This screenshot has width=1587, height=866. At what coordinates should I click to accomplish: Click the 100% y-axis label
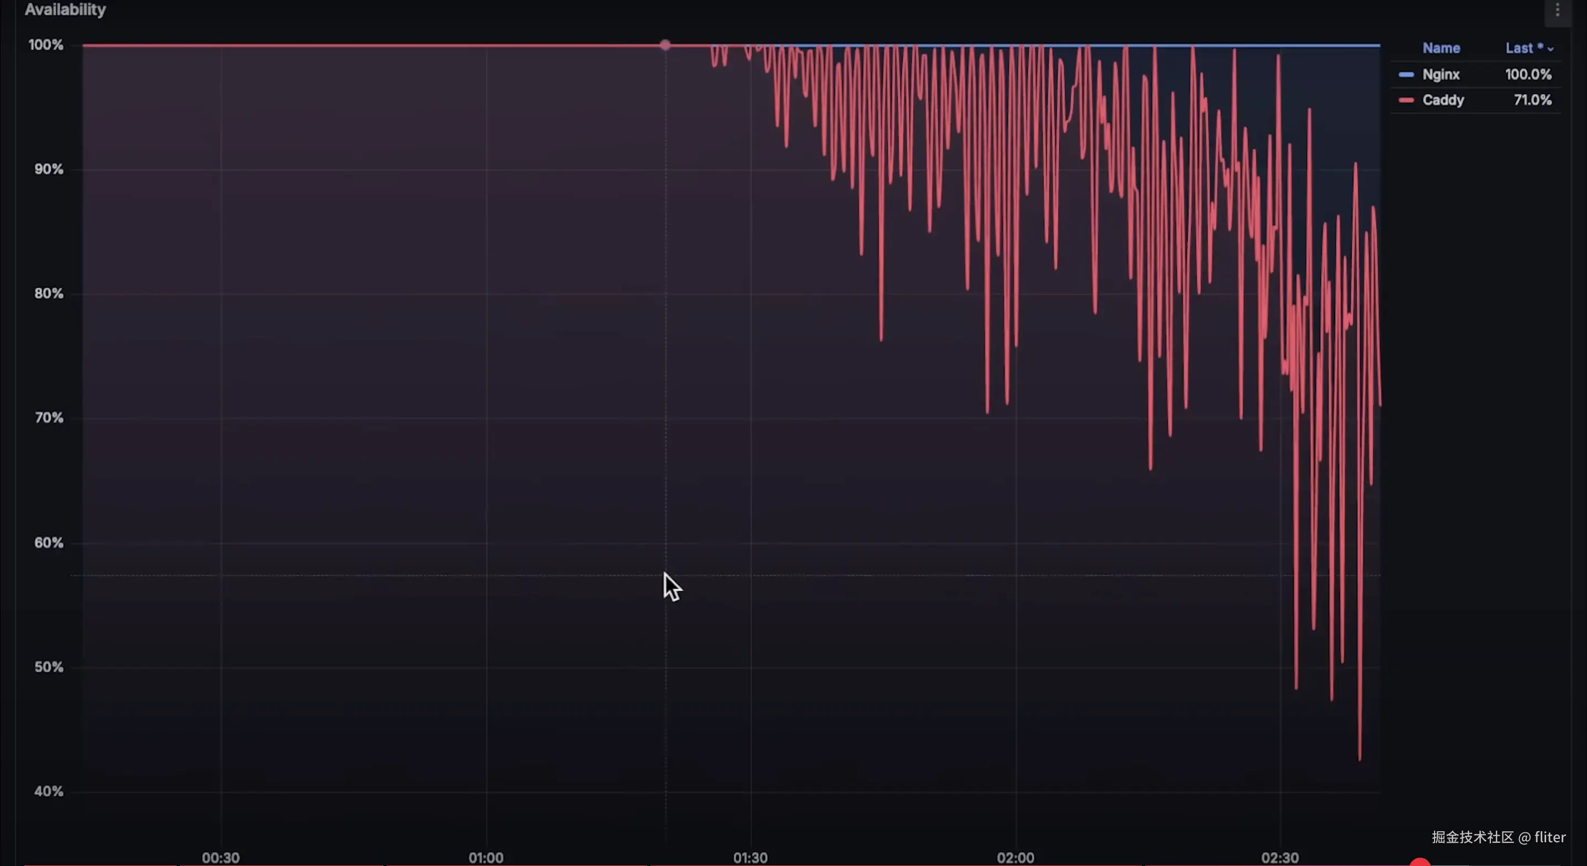[46, 45]
